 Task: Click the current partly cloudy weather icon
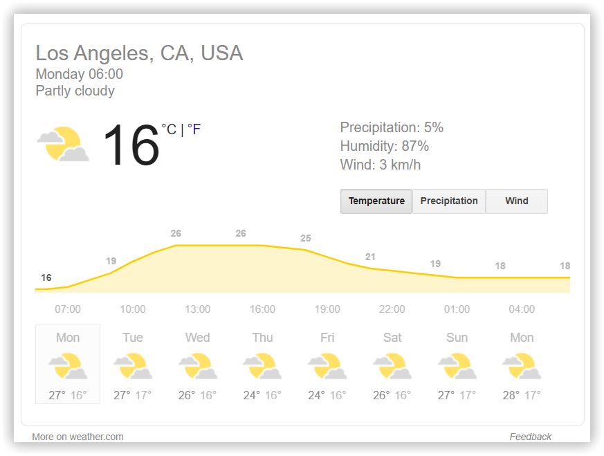click(62, 143)
